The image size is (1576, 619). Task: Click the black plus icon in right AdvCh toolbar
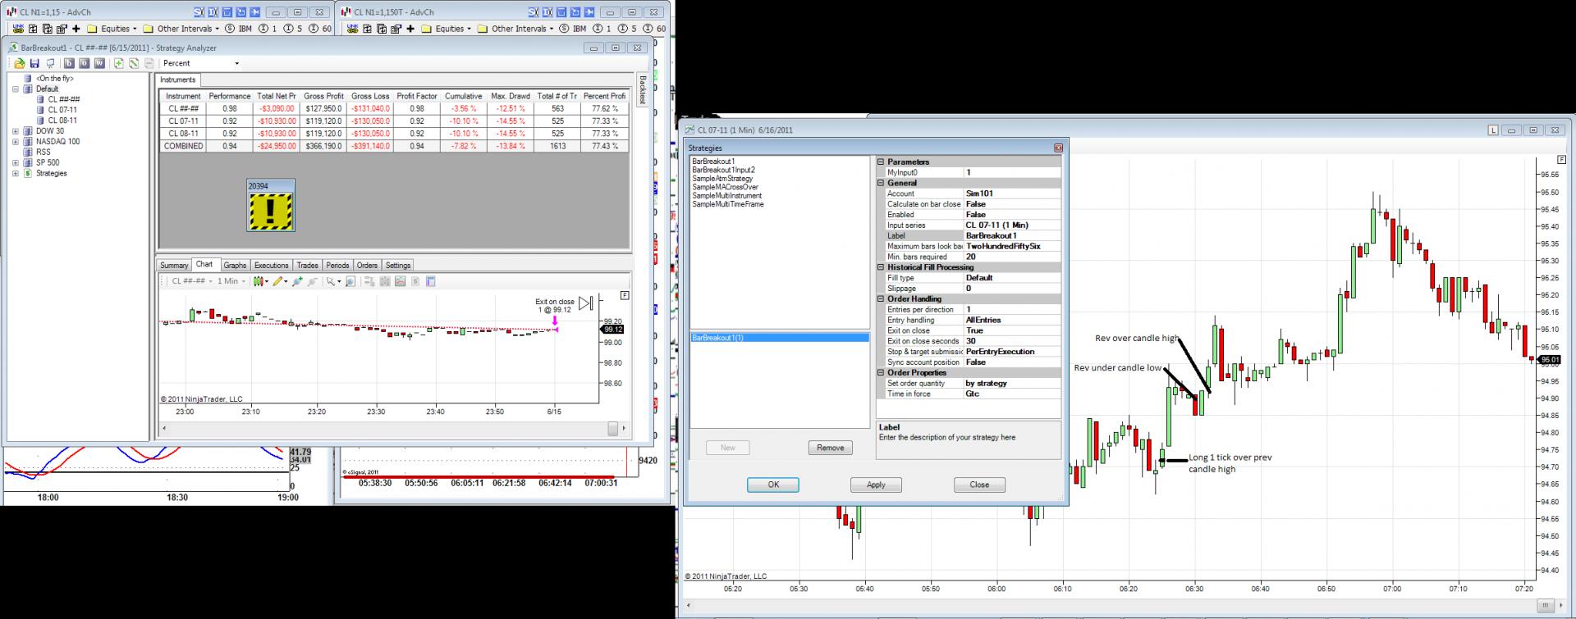(x=411, y=29)
